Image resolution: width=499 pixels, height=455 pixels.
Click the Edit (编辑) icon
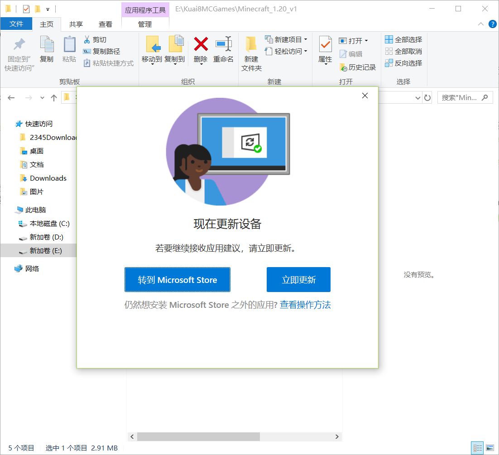[343, 54]
